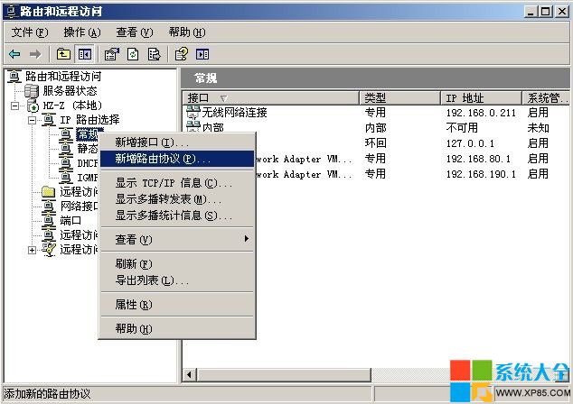The height and width of the screenshot is (404, 573).
Task: Open the Properties toolbar icon
Action: [112, 54]
